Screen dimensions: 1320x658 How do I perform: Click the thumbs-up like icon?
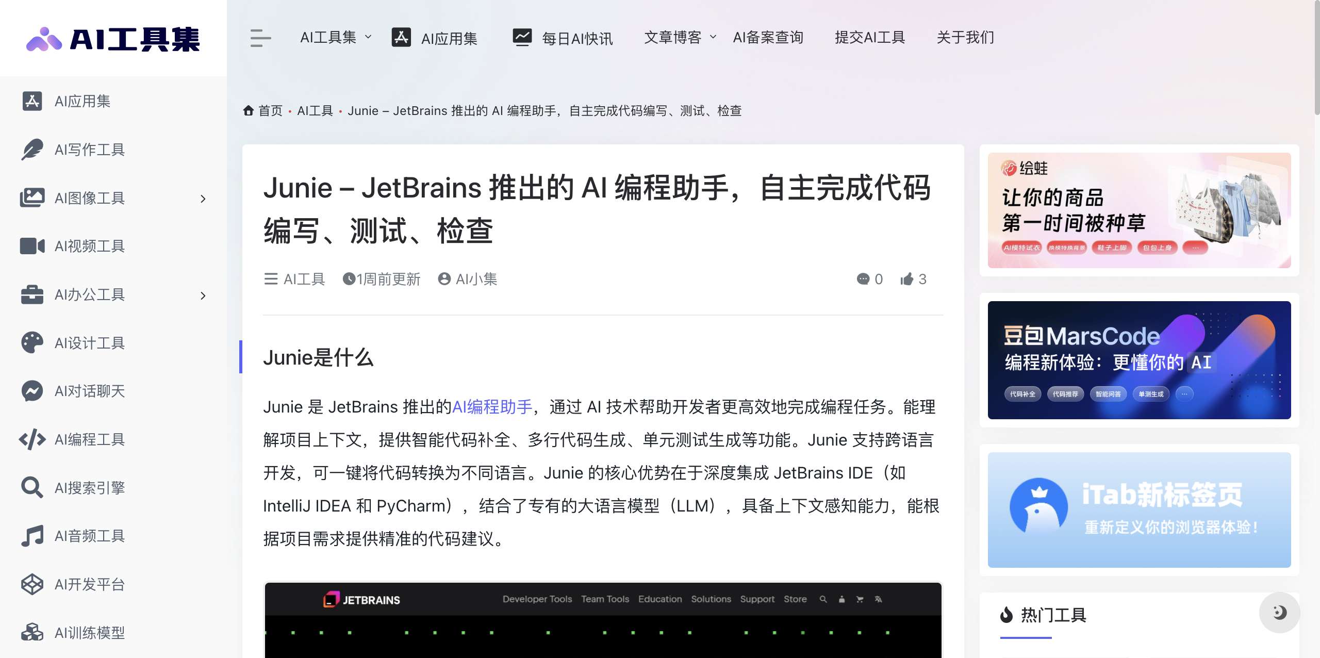[x=907, y=279]
